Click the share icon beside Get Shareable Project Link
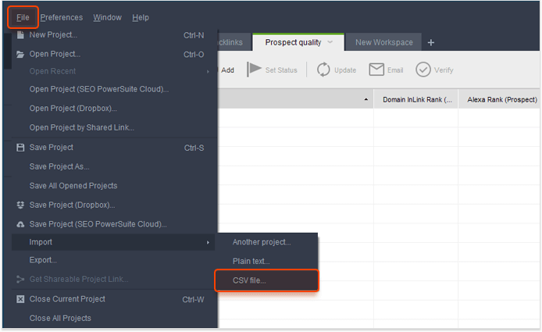Screen dimensions: 542x332 [x=20, y=279]
